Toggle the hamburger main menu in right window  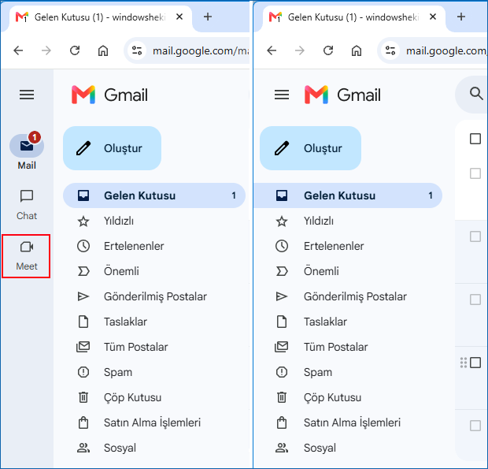point(282,95)
